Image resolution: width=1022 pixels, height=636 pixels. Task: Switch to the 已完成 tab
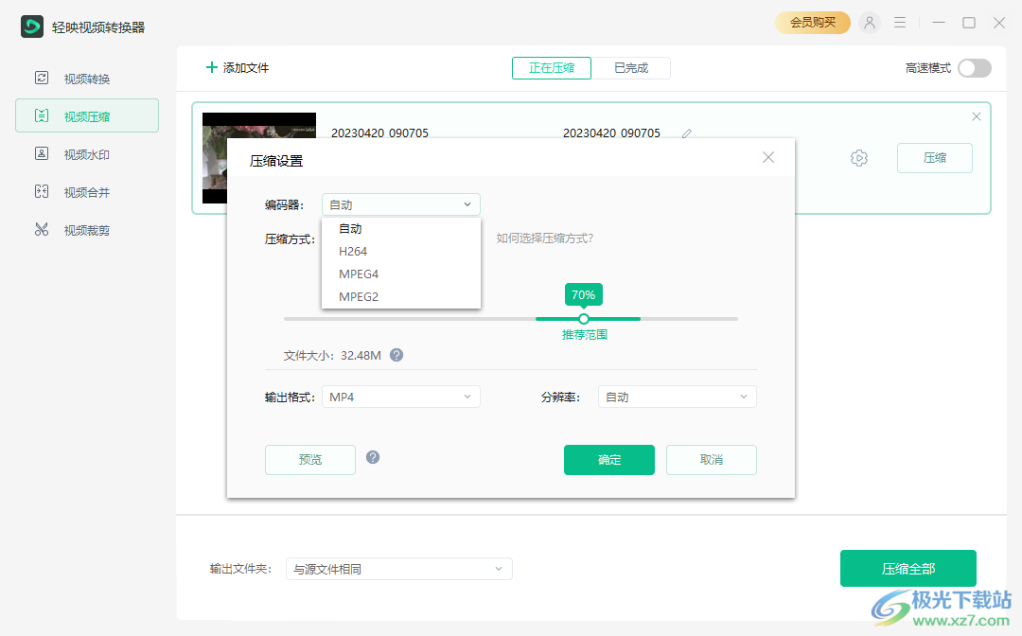(x=631, y=67)
